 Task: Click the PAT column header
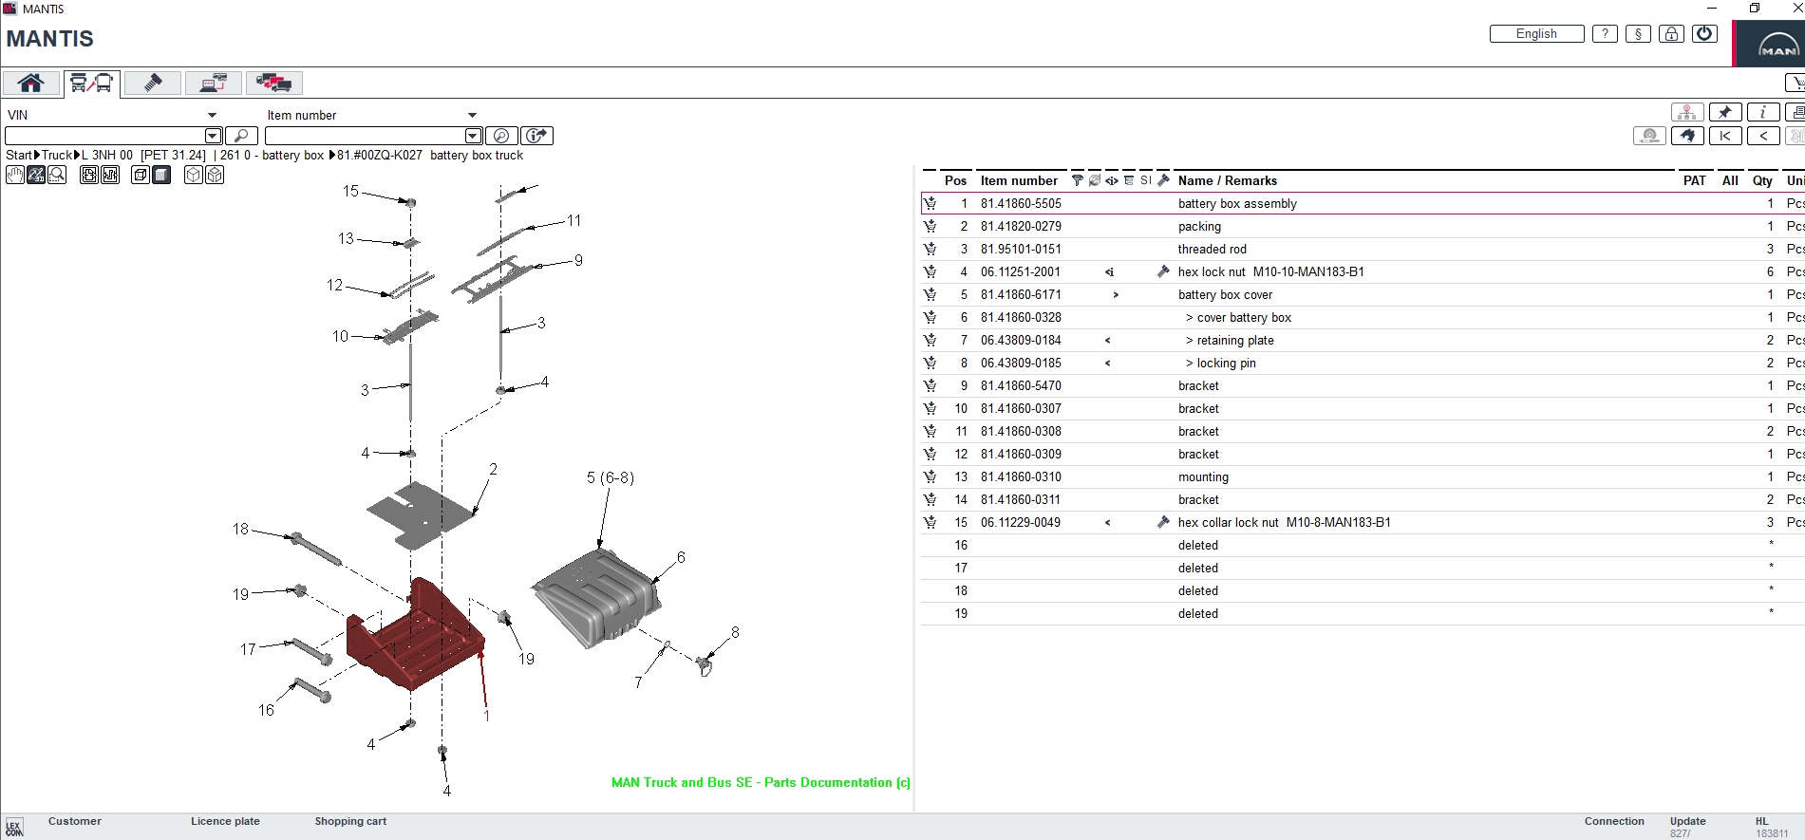(1694, 180)
